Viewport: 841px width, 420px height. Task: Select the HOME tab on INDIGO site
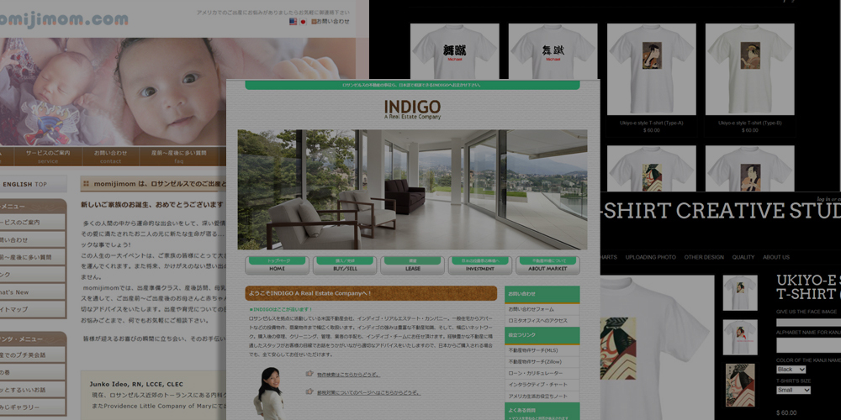tap(278, 265)
